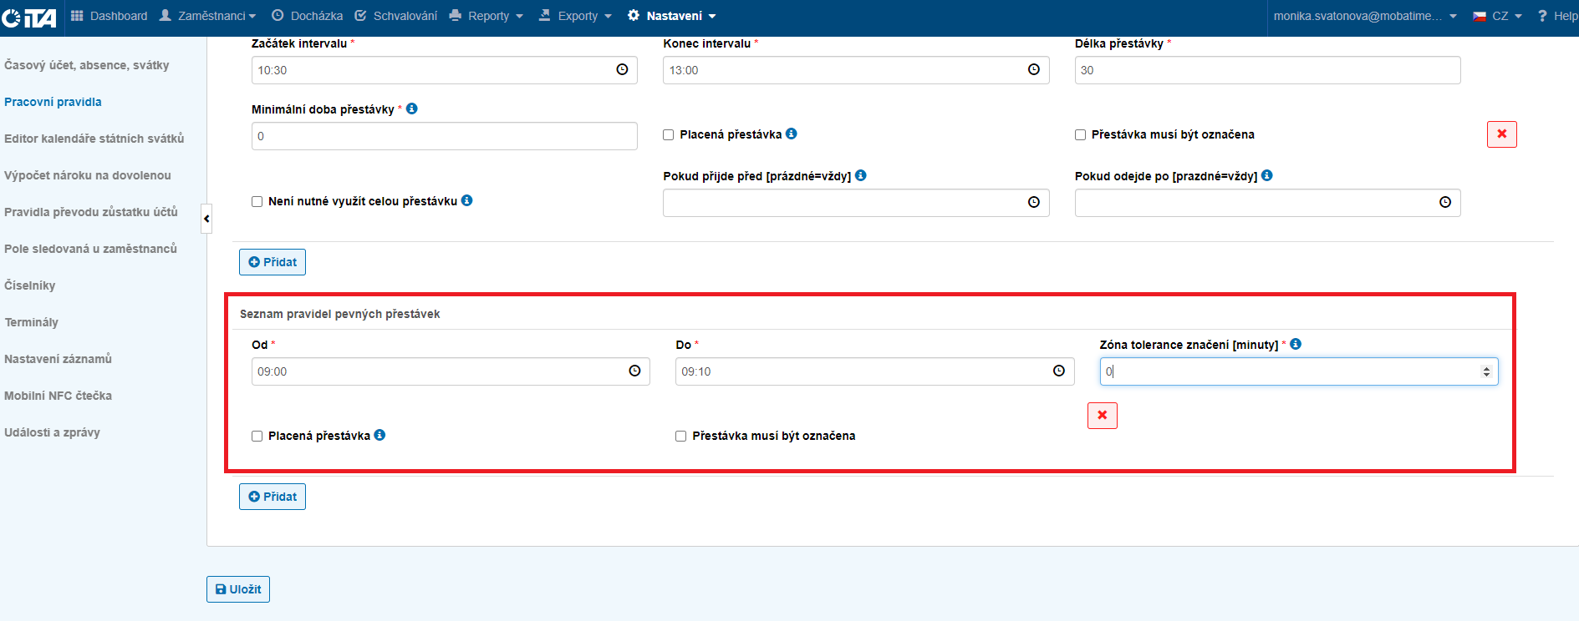Click clock icon in Konec intervalu field
Viewport: 1579px width, 621px height.
point(1033,70)
